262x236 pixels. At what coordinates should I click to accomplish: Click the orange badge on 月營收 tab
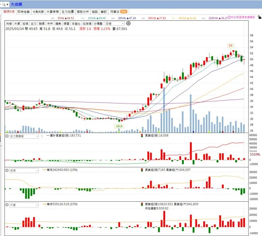(124, 12)
